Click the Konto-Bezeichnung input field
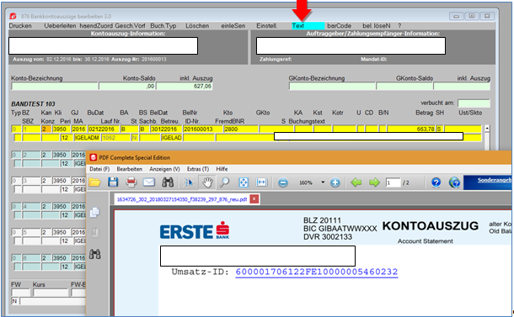 point(55,86)
